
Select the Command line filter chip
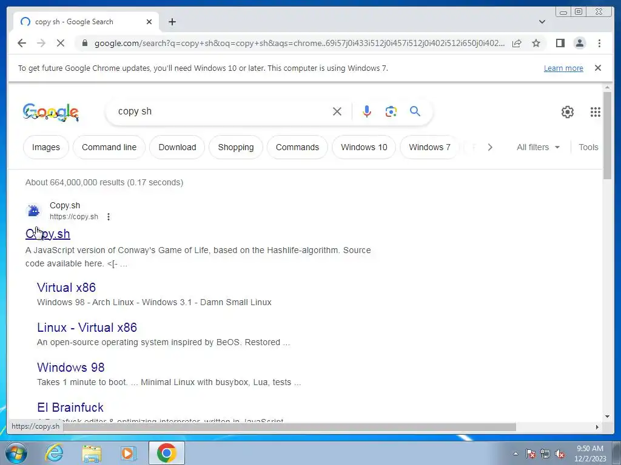click(109, 147)
